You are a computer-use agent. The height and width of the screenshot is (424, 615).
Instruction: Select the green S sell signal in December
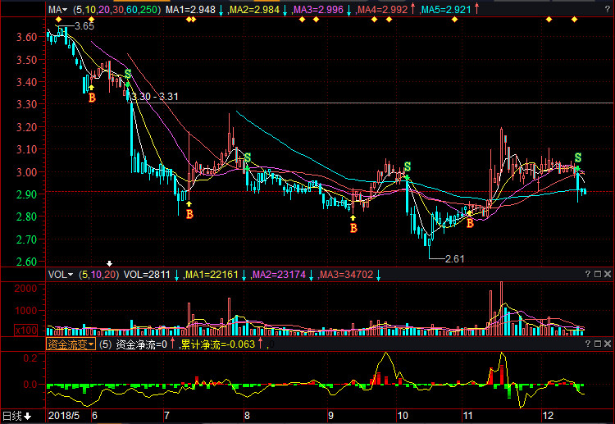(578, 157)
